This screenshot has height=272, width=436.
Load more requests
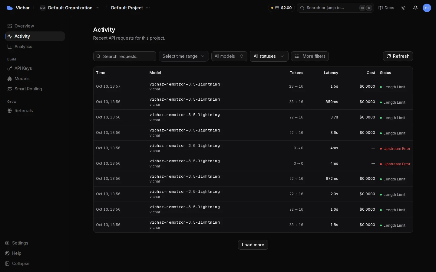point(253,245)
